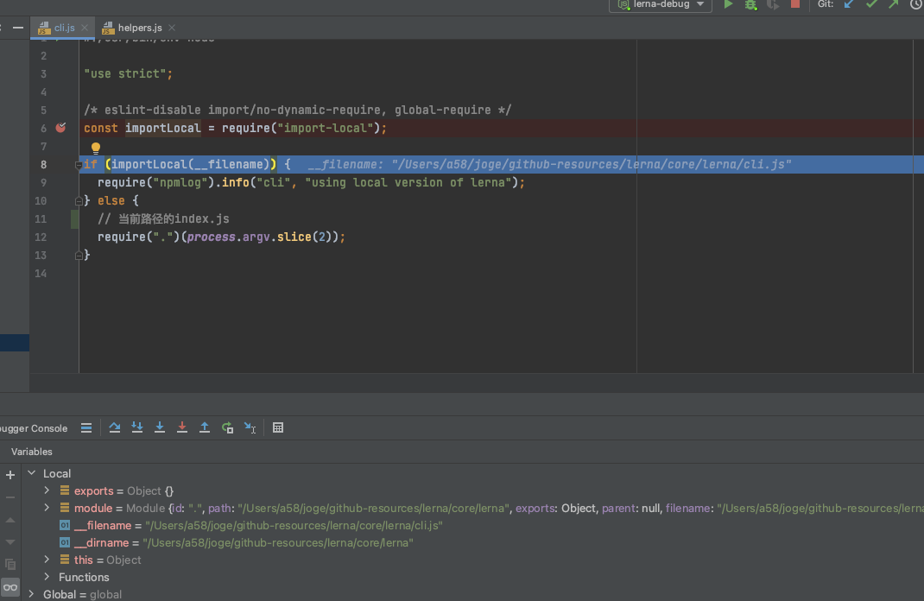Collapse the Local variables scope
Viewport: 924px width, 601px height.
click(x=32, y=473)
